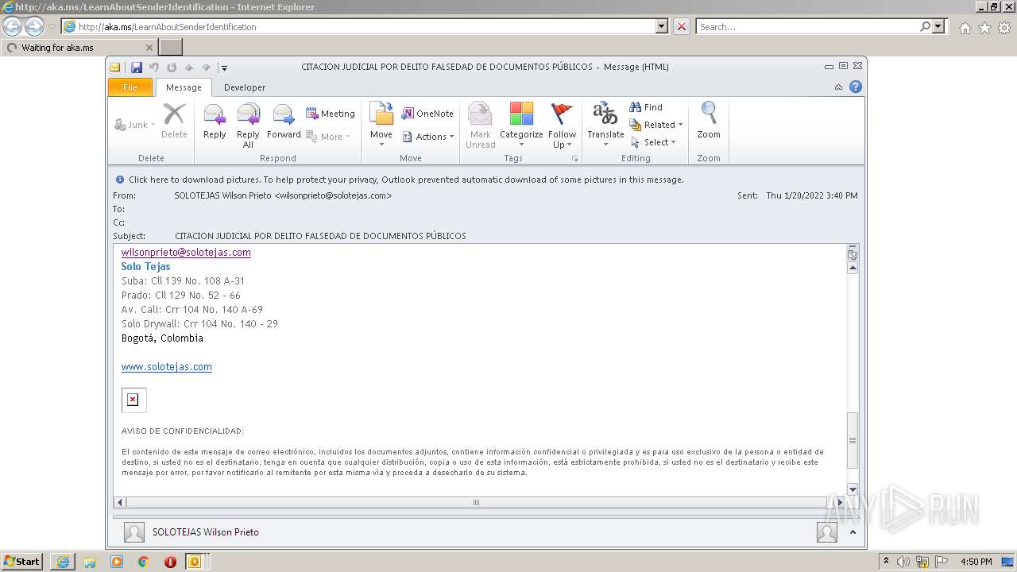This screenshot has width=1017, height=572.
Task: Open the IE Tools gear
Action: click(x=1004, y=28)
